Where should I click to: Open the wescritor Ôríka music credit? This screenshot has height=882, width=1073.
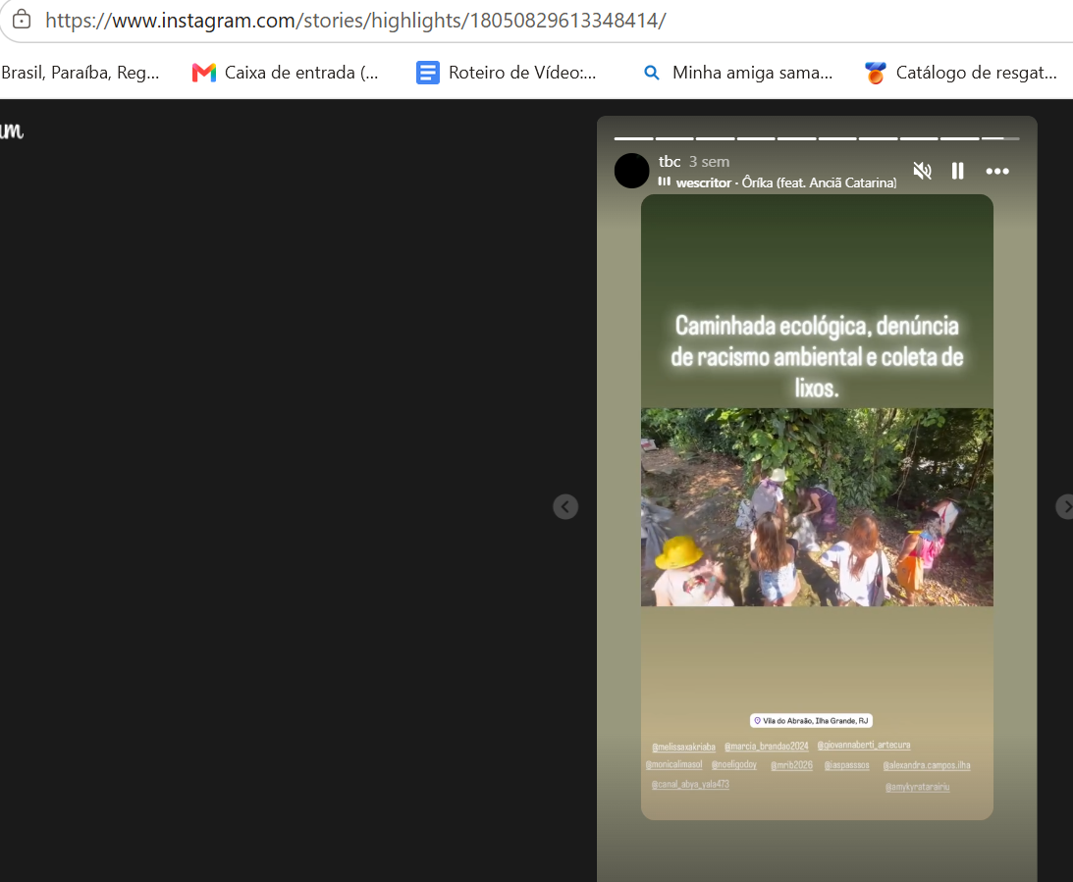click(785, 182)
